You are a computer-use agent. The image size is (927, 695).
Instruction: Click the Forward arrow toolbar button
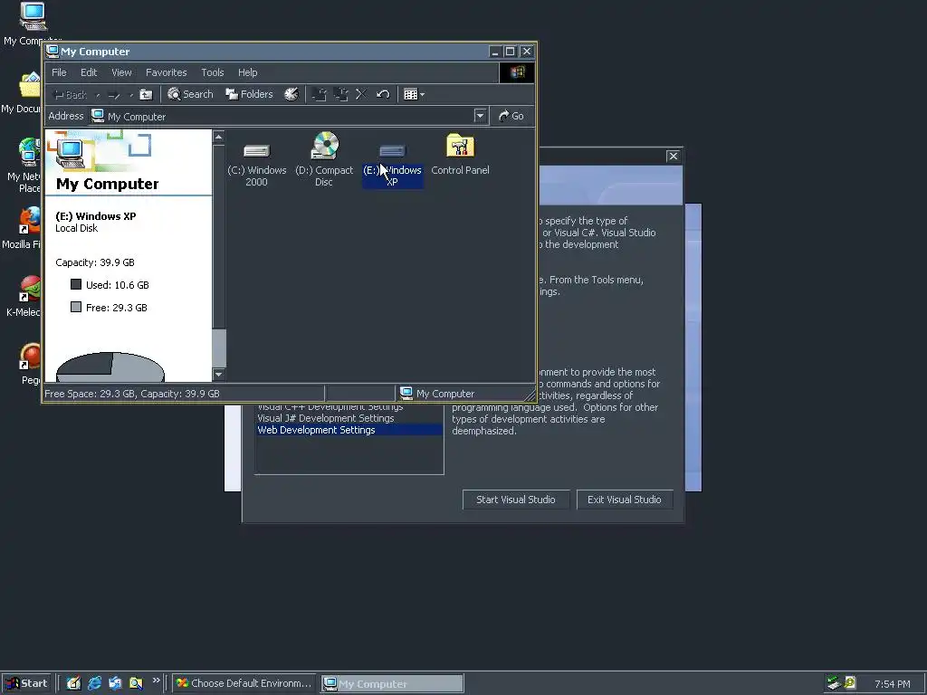[115, 94]
